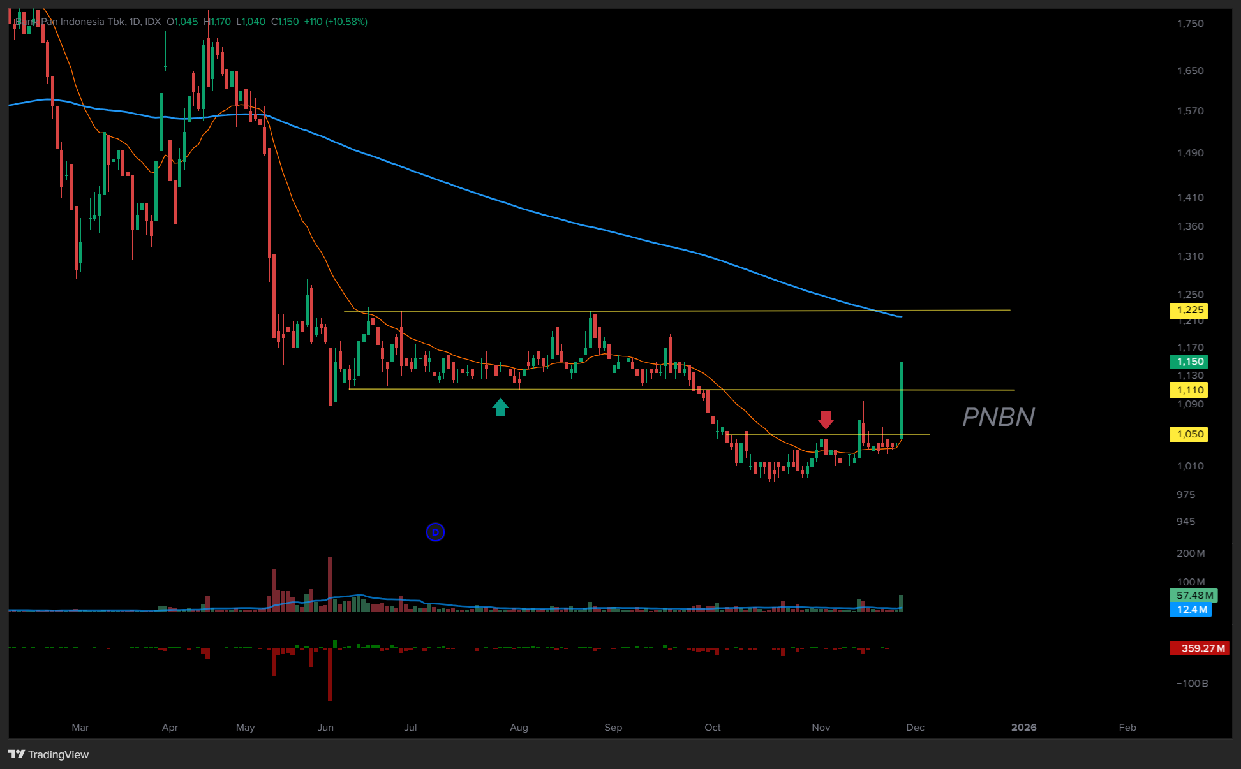This screenshot has height=769, width=1241.
Task: Click the green 1,150 last price label
Action: 1189,362
